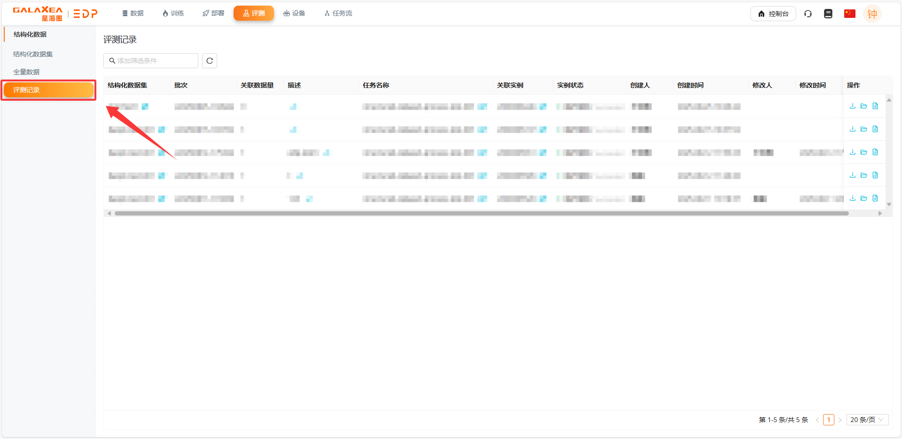This screenshot has height=439, width=902.
Task: Click the refresh button beside the filter box
Action: 210,61
